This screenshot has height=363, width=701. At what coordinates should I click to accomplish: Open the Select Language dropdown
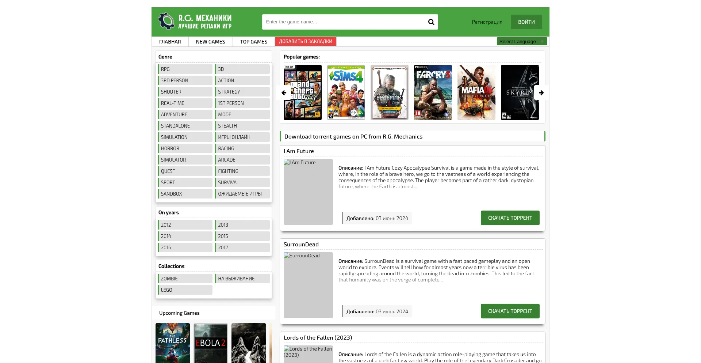coord(521,41)
